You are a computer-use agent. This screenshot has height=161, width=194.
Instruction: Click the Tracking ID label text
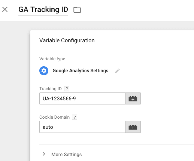pos(51,89)
